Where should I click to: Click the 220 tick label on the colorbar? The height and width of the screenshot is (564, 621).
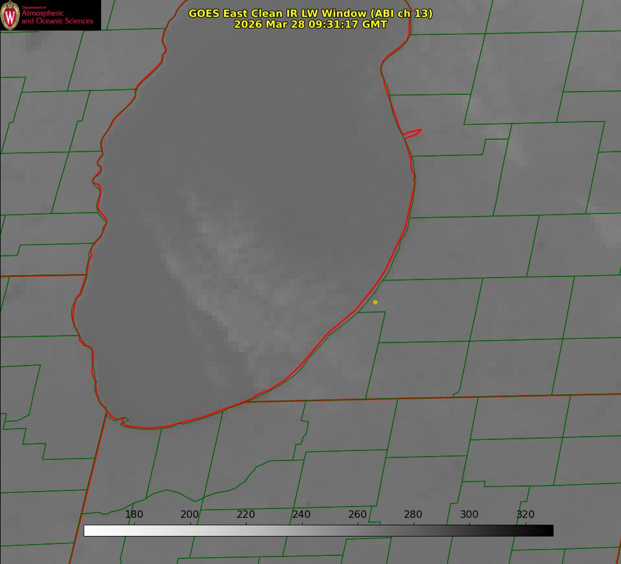tap(246, 515)
